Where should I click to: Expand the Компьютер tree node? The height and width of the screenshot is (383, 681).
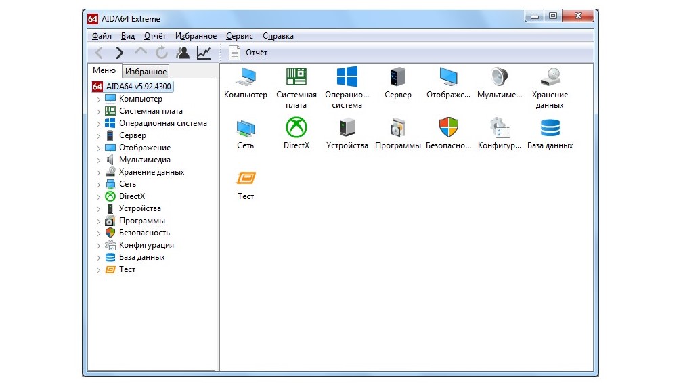(99, 99)
